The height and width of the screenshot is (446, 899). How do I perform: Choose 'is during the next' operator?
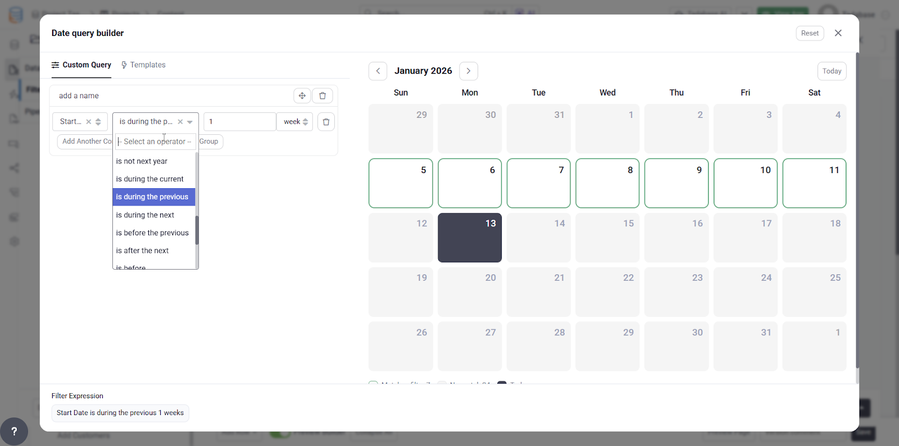tap(145, 215)
